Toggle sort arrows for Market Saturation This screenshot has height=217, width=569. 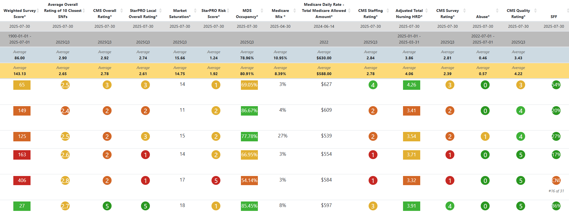195,11
